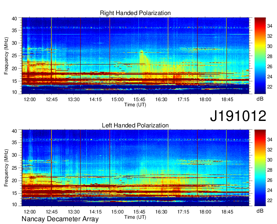
Task: Click the 24 dB label on the Right Handed color bar
Action: [270, 77]
